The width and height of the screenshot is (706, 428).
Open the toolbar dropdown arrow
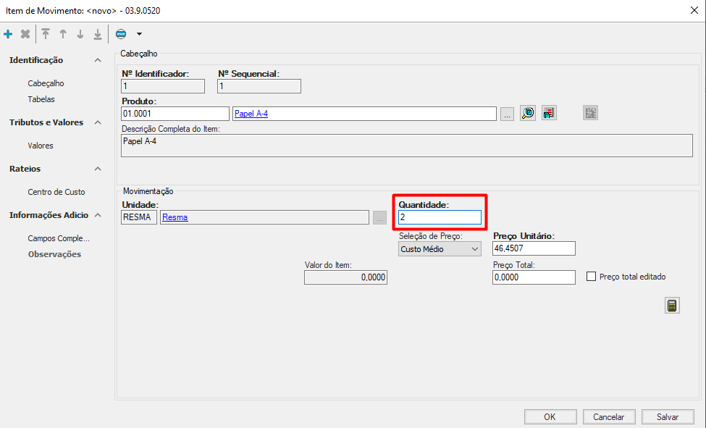139,34
